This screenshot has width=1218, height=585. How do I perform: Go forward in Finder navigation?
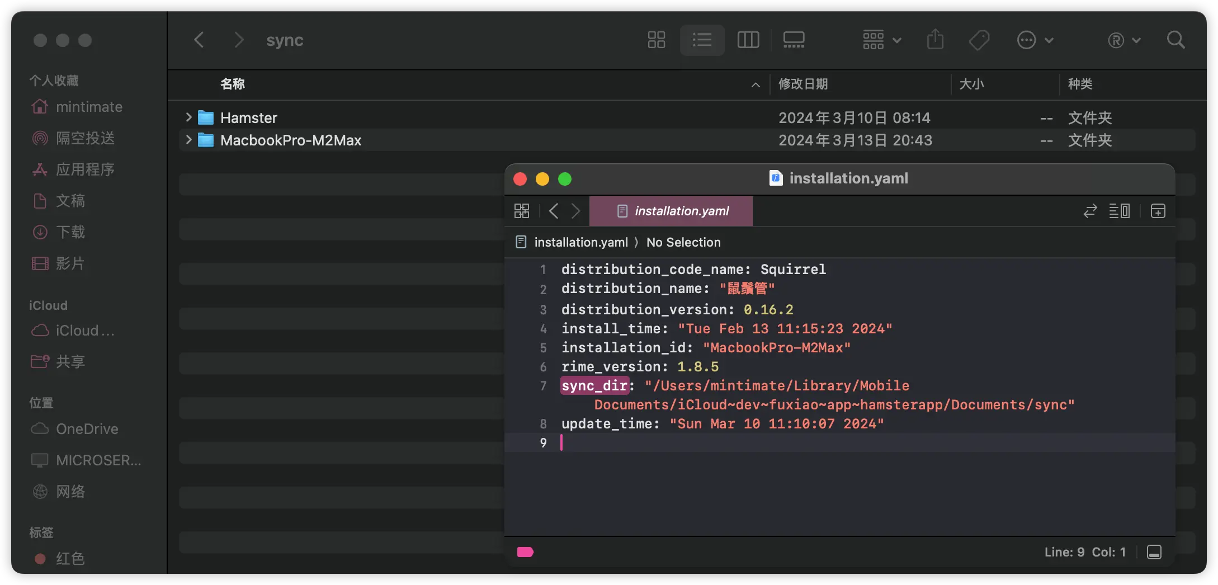point(238,40)
